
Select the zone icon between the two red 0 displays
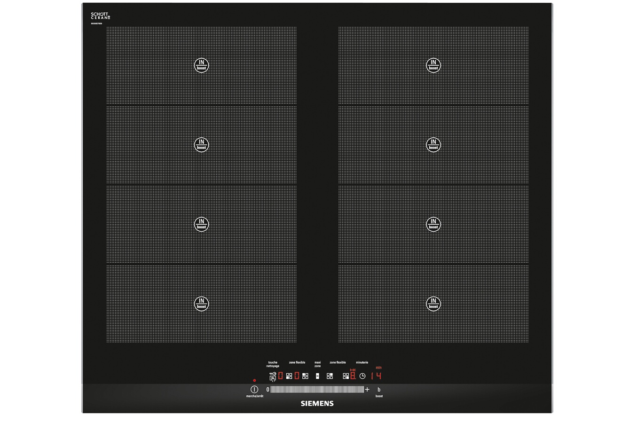click(x=289, y=376)
